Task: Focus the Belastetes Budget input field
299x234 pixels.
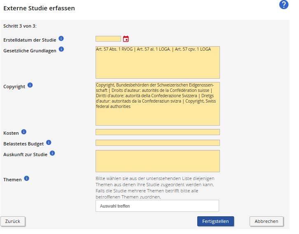Action: [x=157, y=143]
